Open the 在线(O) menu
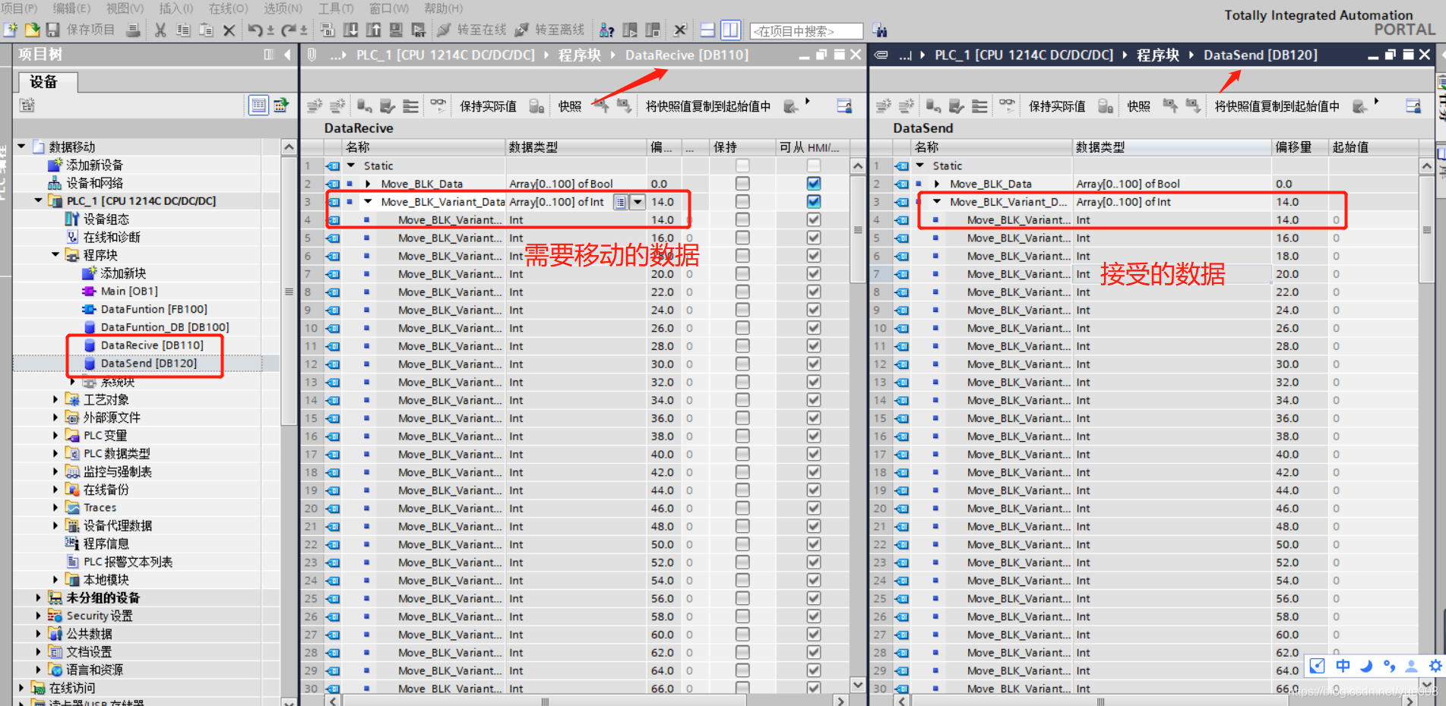Viewport: 1446px width, 706px height. 228,8
